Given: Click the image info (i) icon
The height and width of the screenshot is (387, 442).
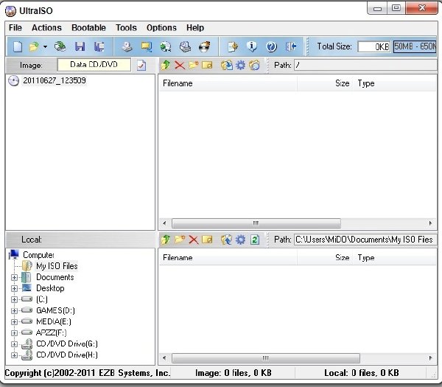Looking at the screenshot, I should pyautogui.click(x=252, y=46).
